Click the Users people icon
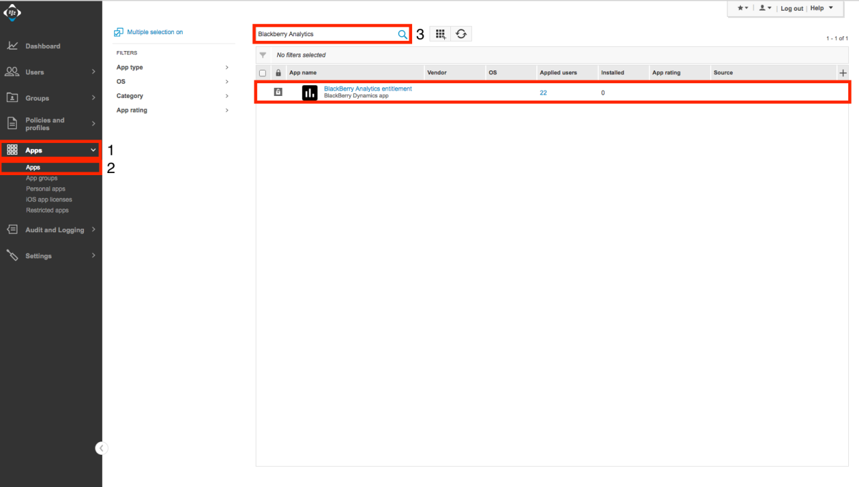The image size is (859, 487). pyautogui.click(x=12, y=72)
